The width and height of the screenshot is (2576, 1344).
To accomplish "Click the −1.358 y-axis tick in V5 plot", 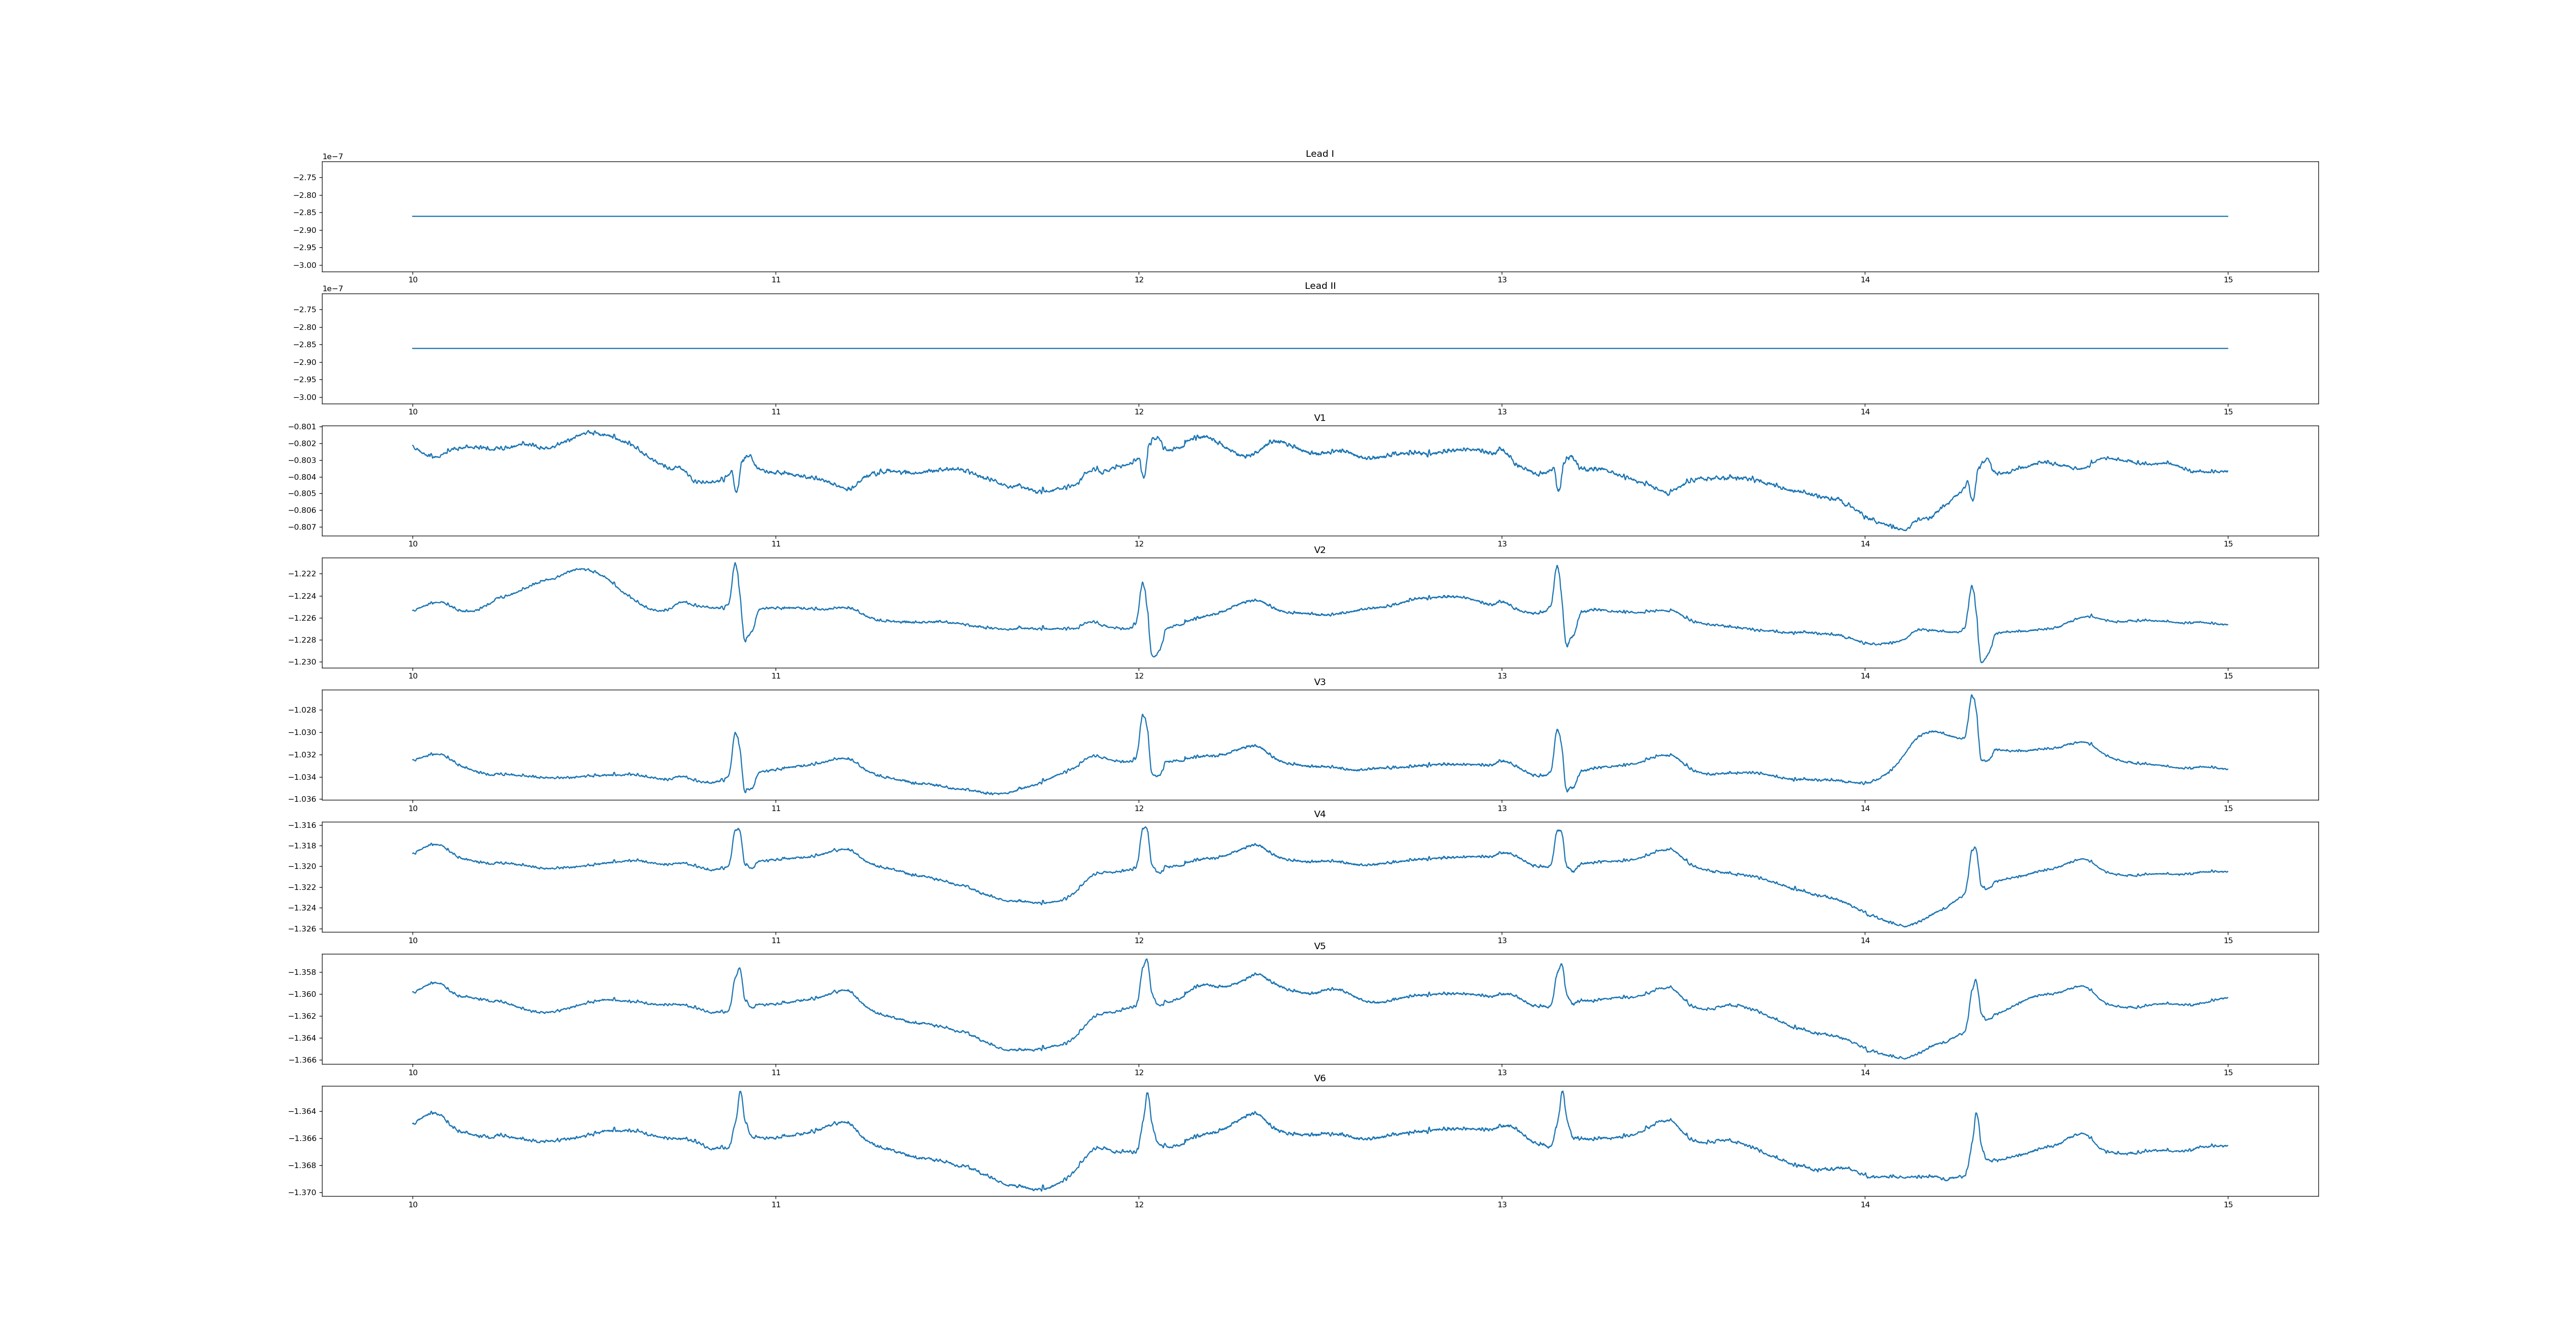I will coord(303,972).
